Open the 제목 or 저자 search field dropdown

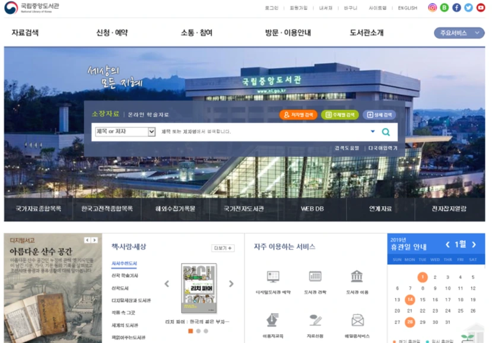point(125,132)
